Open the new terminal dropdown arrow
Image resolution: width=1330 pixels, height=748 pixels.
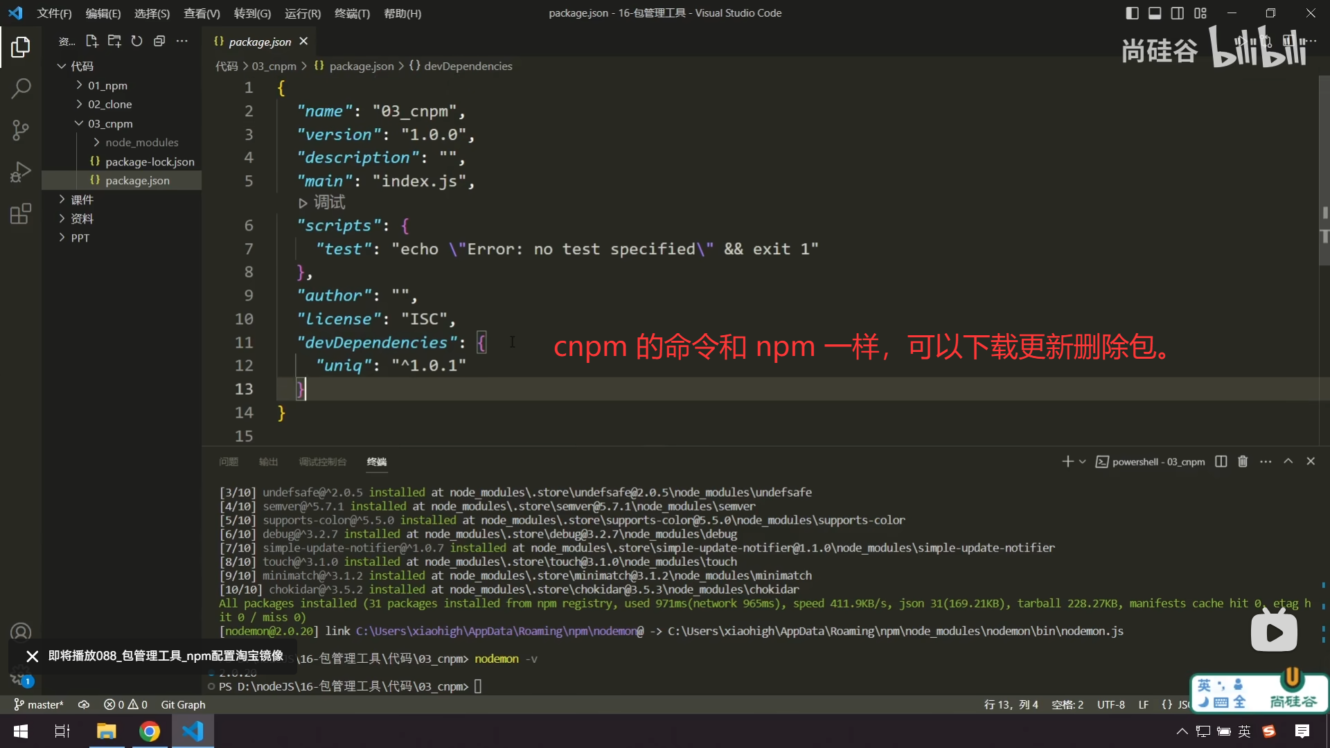point(1083,461)
